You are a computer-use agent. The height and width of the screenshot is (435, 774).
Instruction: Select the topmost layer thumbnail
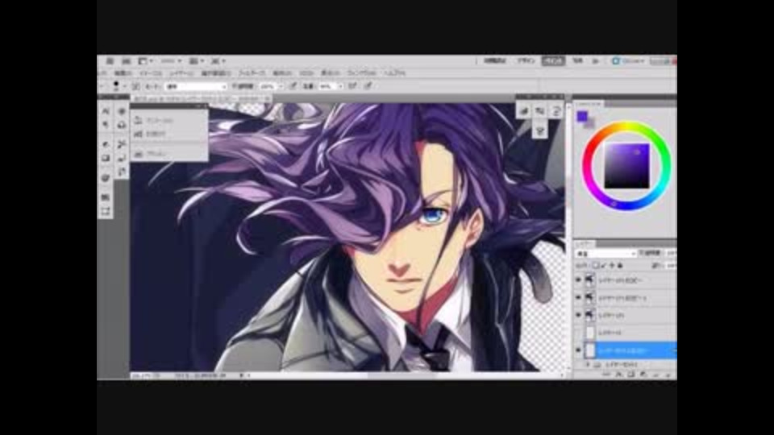tap(590, 280)
